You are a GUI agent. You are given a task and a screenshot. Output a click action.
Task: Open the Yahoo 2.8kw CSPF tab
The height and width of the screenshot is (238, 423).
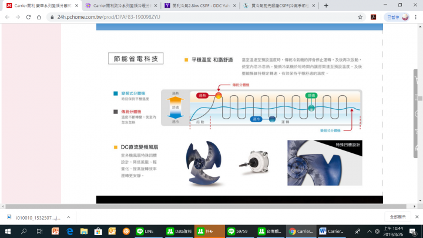click(201, 5)
